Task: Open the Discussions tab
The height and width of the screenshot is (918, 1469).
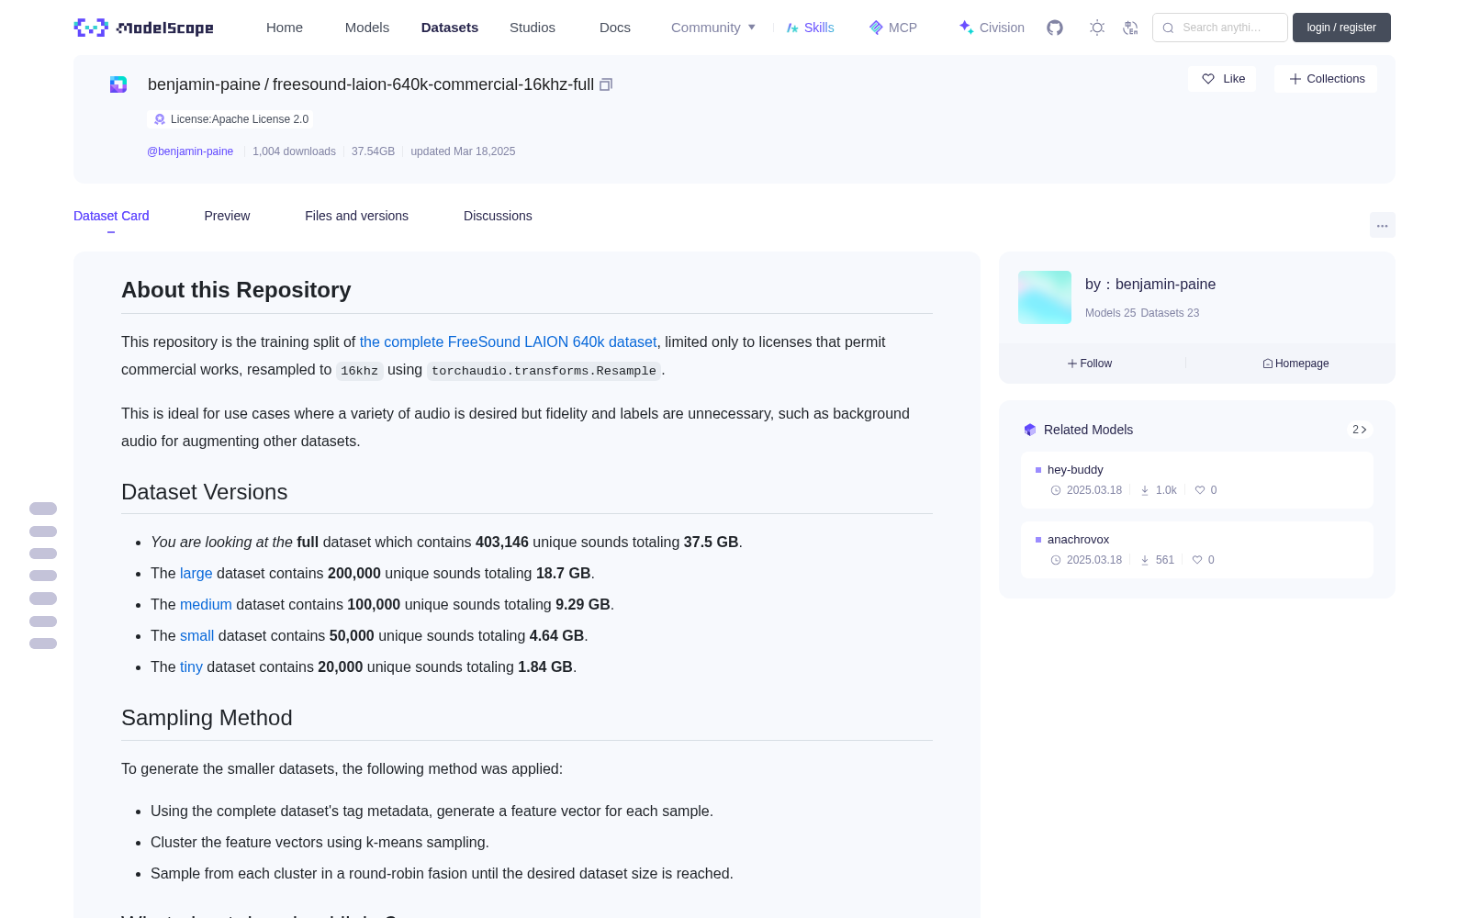Action: (498, 216)
